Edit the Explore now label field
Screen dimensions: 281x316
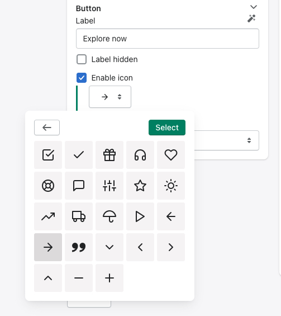coord(168,39)
